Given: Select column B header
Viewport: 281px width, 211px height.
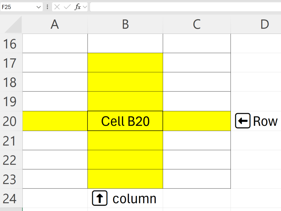Looking at the screenshot, I should tap(125, 25).
